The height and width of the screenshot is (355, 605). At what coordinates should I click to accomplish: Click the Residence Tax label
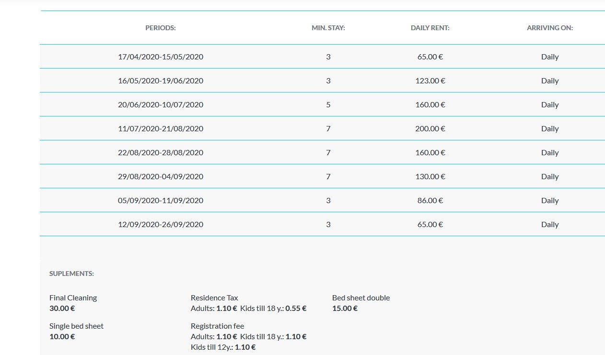[x=214, y=298]
